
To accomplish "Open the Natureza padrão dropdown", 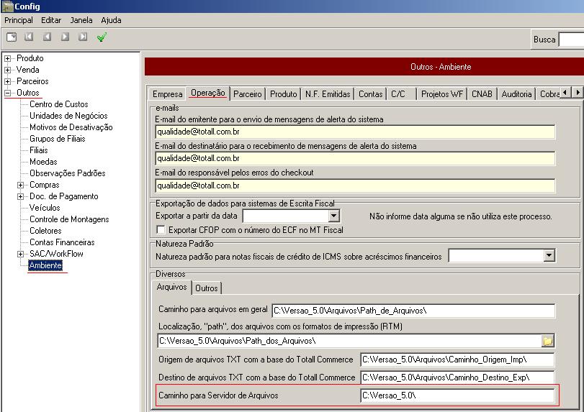I will 549,255.
